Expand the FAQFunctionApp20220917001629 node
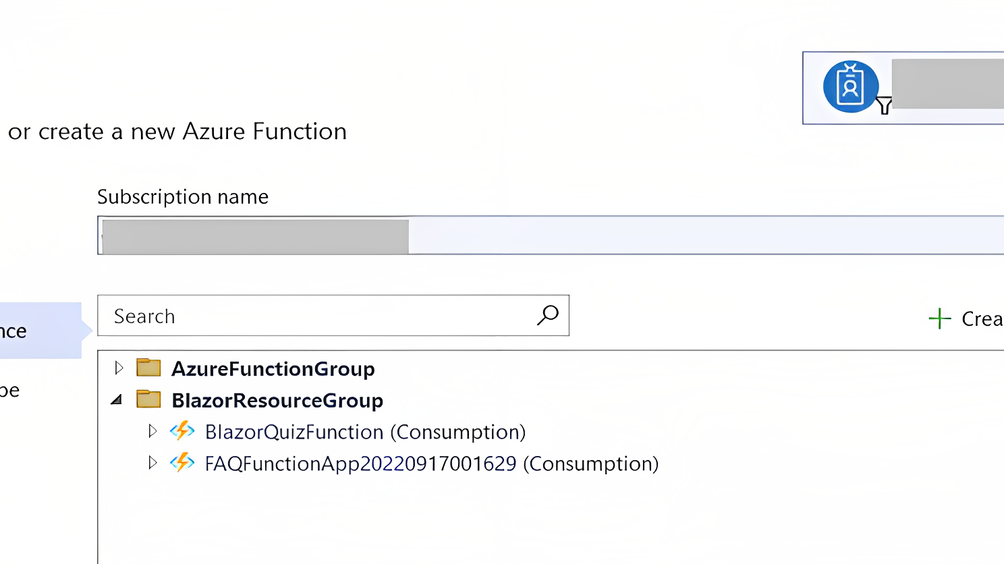 [x=152, y=463]
